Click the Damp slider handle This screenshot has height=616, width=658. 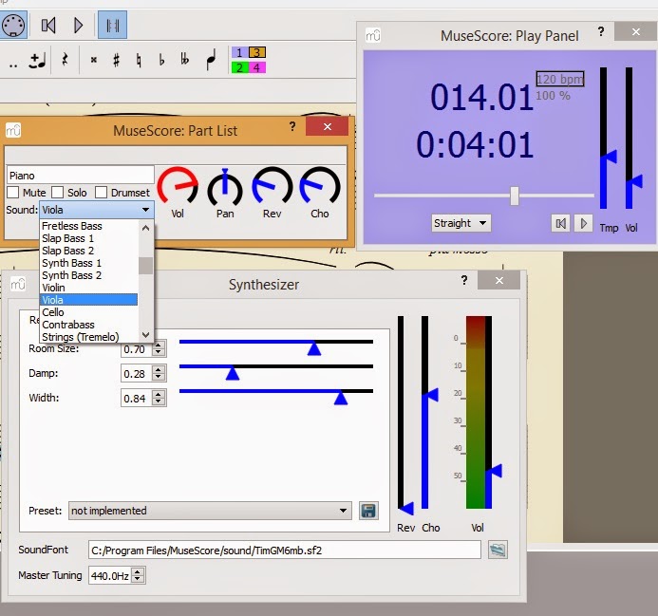(233, 373)
